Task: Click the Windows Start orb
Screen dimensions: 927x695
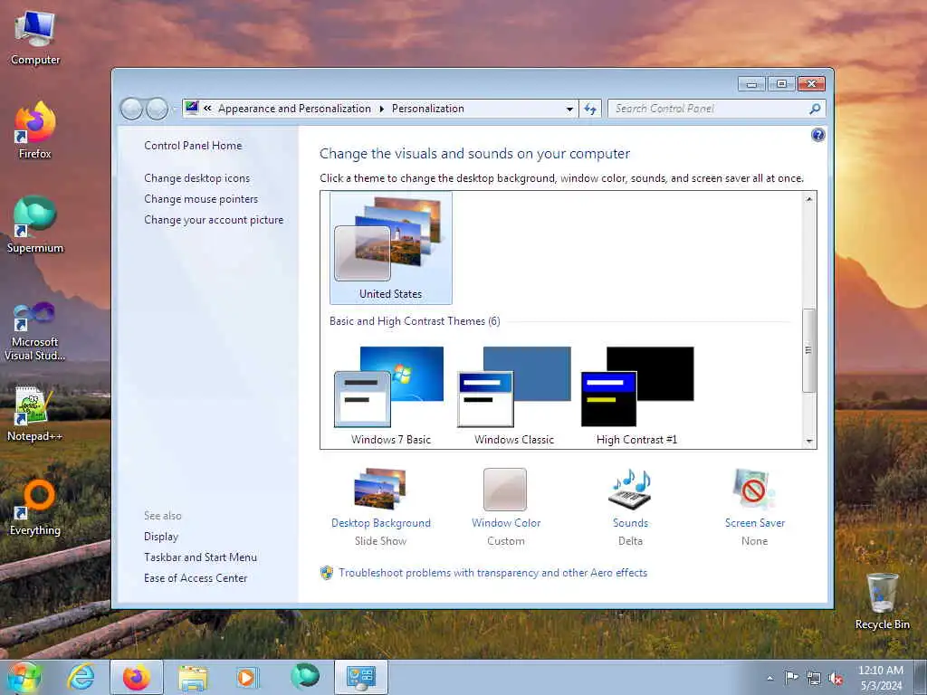Action: pos(24,677)
